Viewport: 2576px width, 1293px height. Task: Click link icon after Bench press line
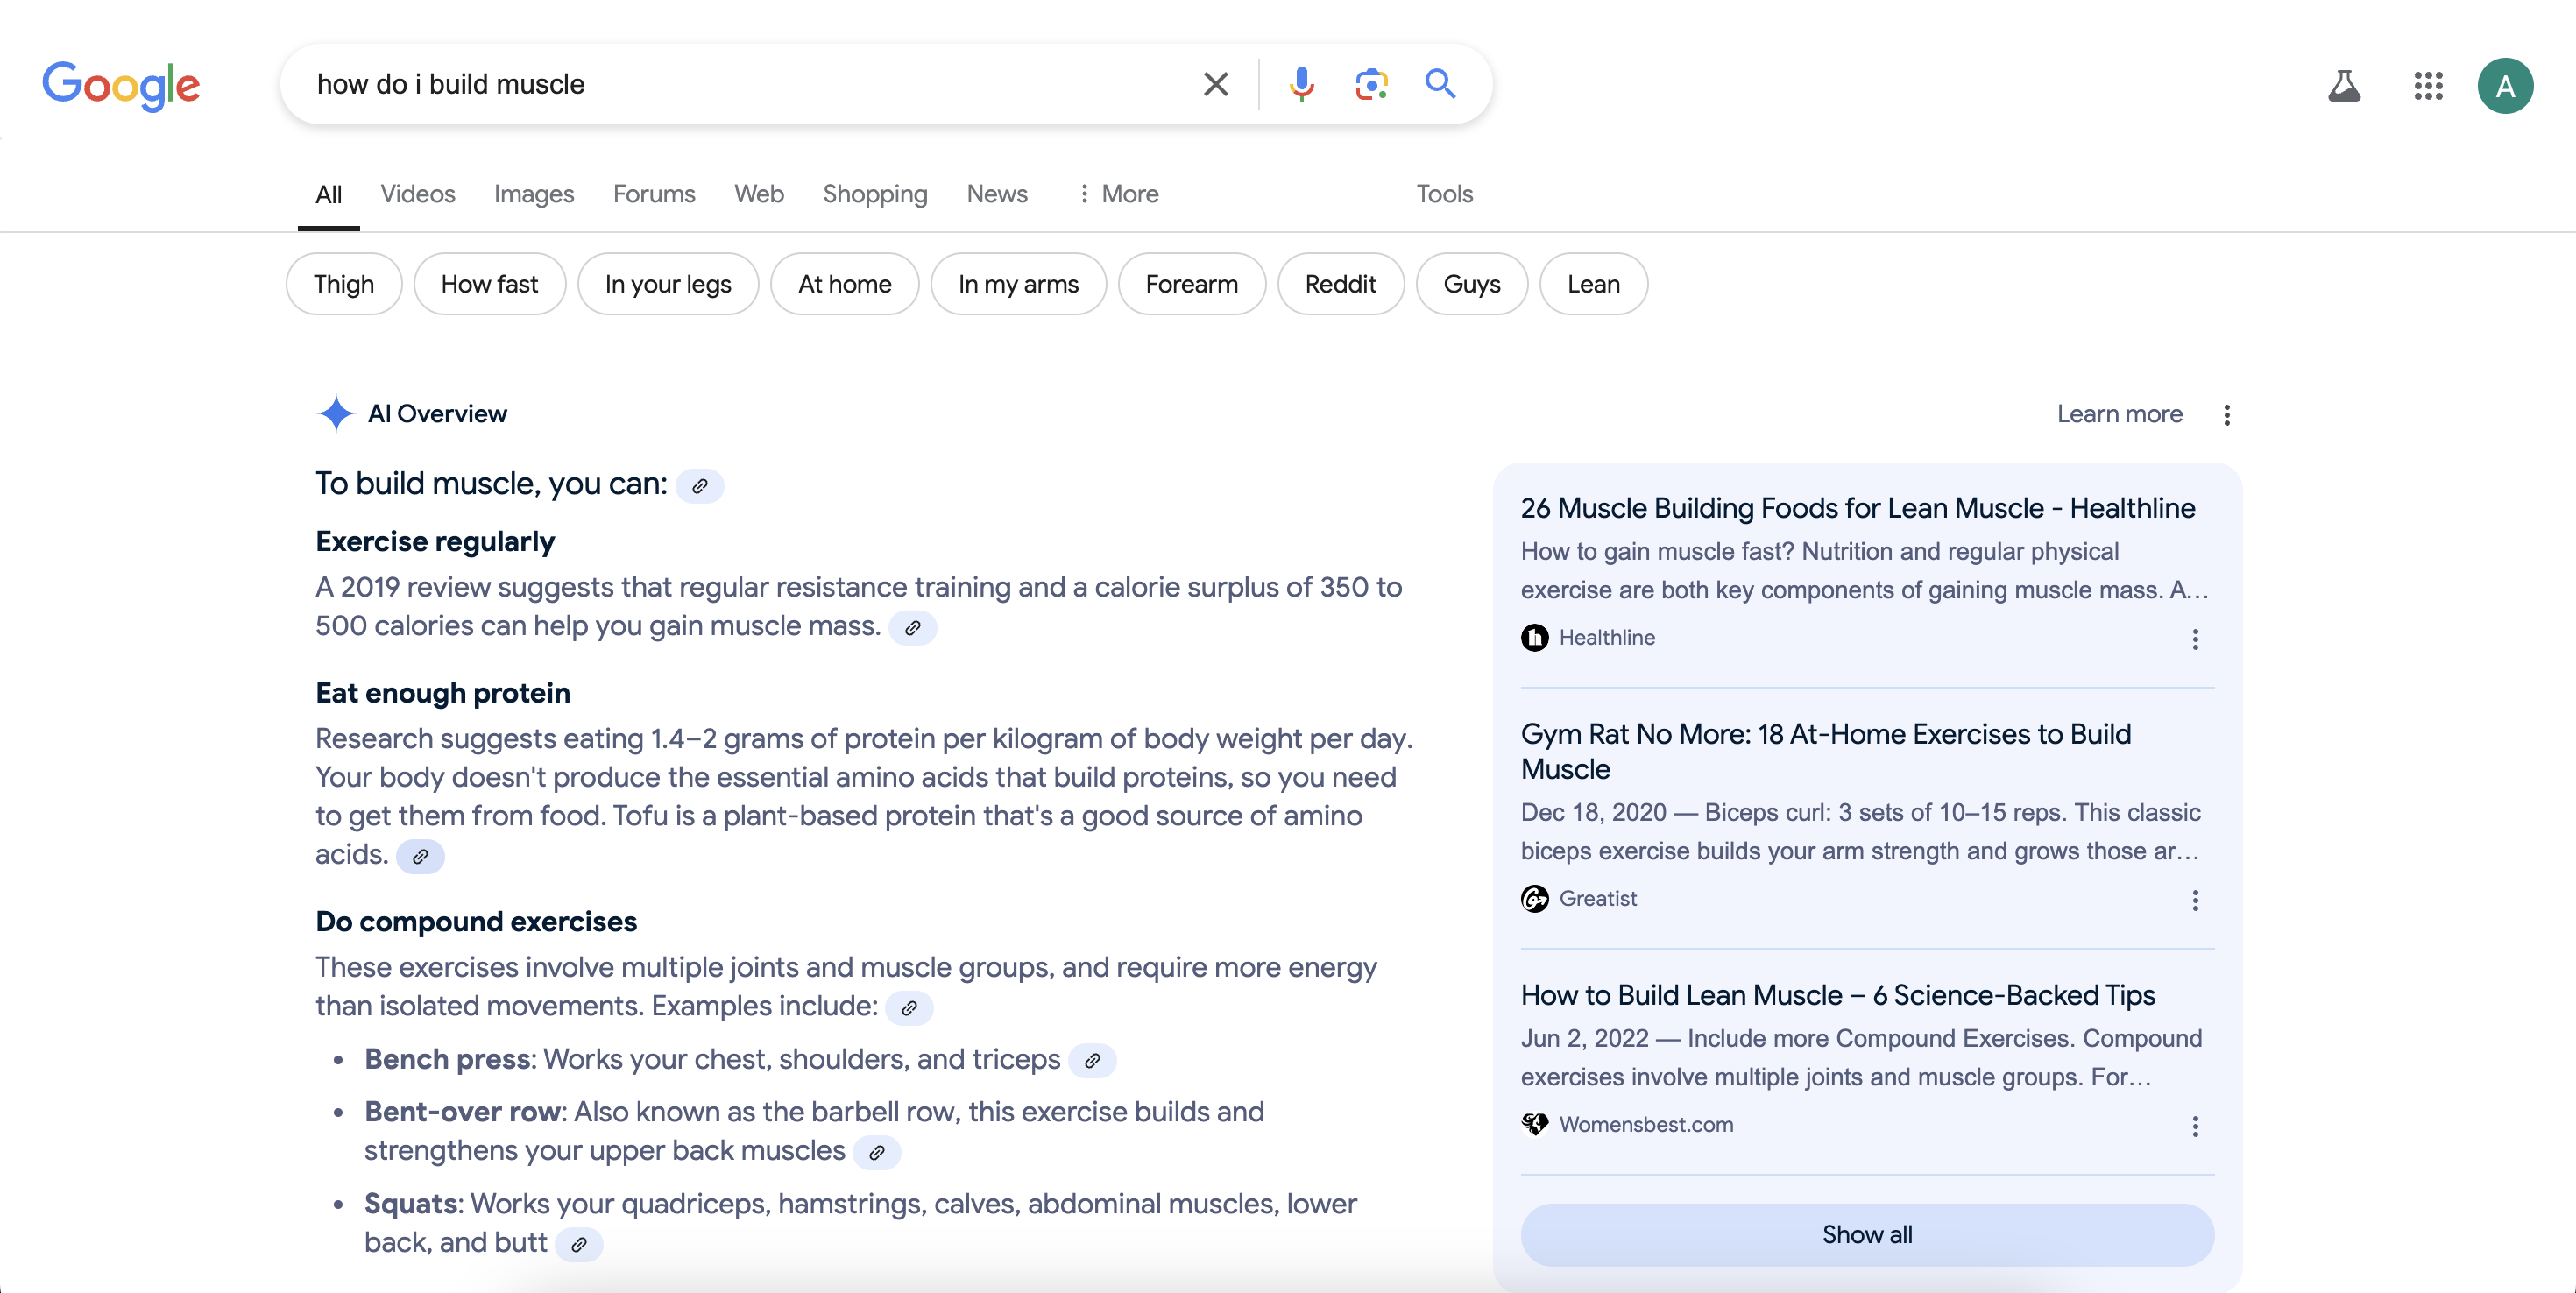(1093, 1061)
